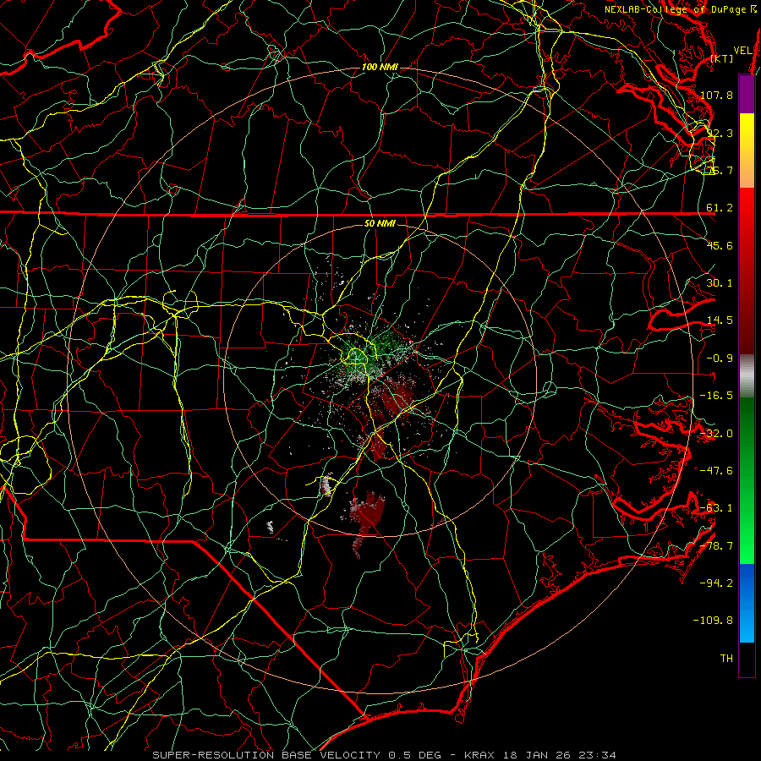Screen dimensions: 761x761
Task: Click the 61.2 legend value
Action: click(x=720, y=208)
